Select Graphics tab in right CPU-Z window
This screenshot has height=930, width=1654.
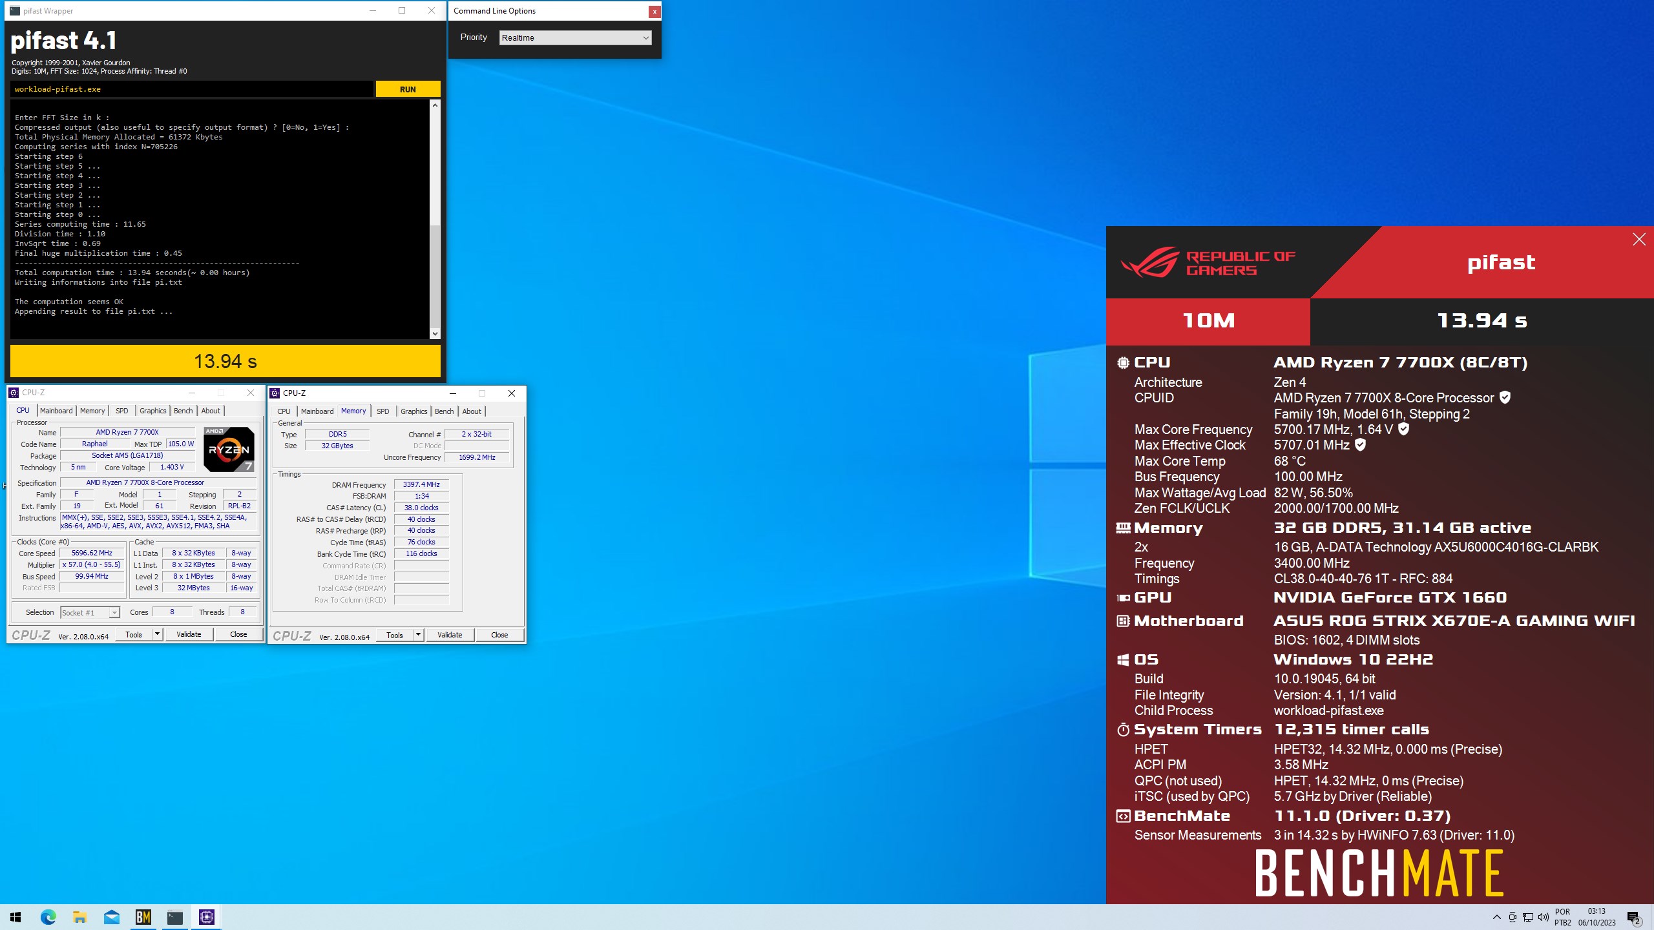pos(414,411)
